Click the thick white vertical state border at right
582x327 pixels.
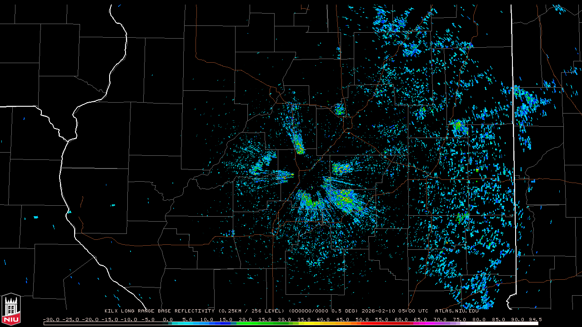click(514, 136)
